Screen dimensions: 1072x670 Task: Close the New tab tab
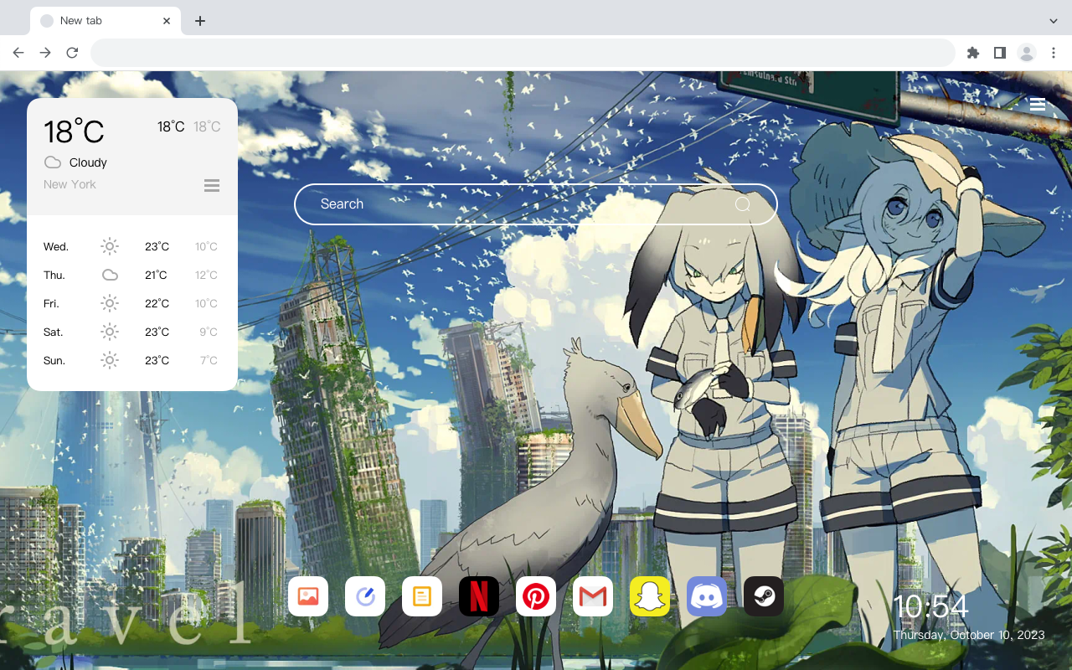coord(167,21)
